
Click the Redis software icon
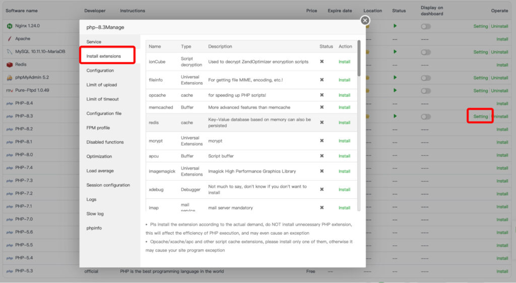10,65
